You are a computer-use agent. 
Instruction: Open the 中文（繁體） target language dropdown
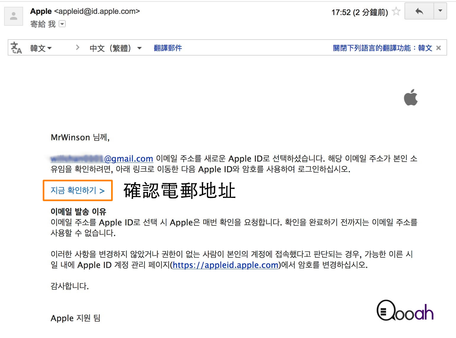click(116, 48)
